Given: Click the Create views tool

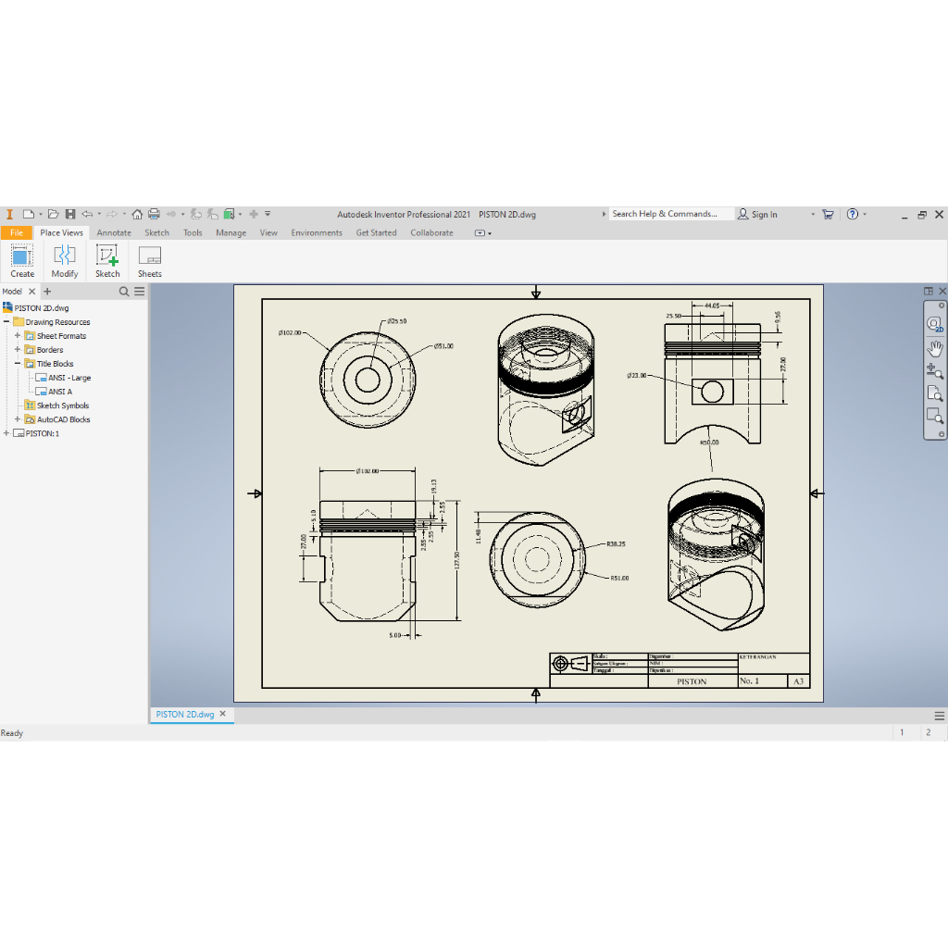Looking at the screenshot, I should pyautogui.click(x=22, y=261).
